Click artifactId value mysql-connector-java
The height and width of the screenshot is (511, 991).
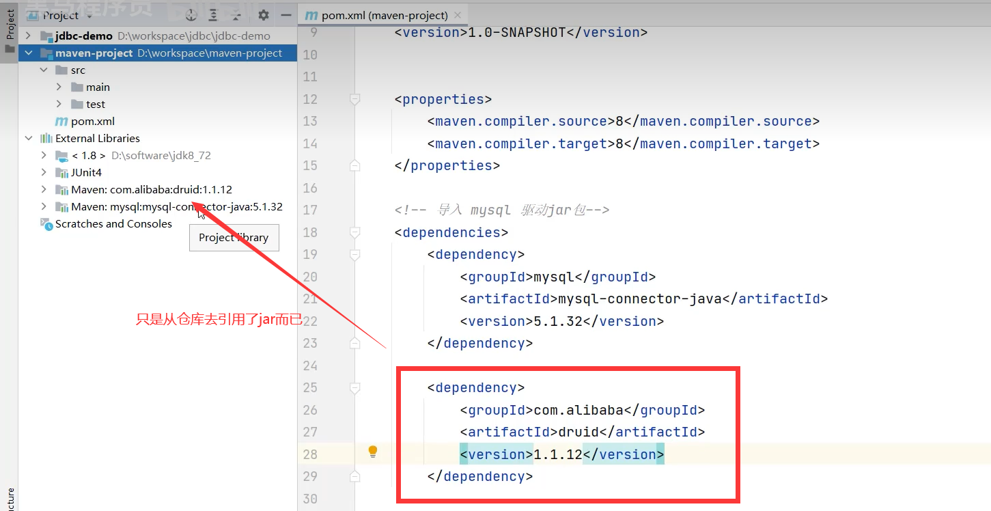640,299
